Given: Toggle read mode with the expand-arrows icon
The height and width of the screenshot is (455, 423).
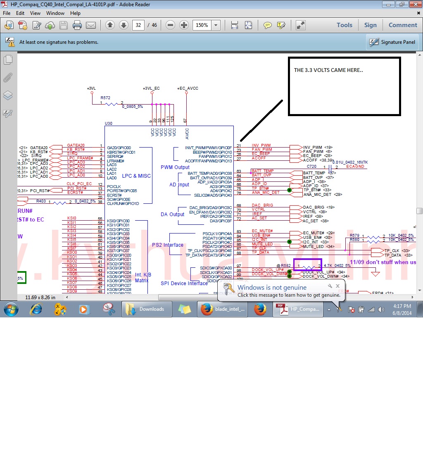Looking at the screenshot, I should click(301, 25).
